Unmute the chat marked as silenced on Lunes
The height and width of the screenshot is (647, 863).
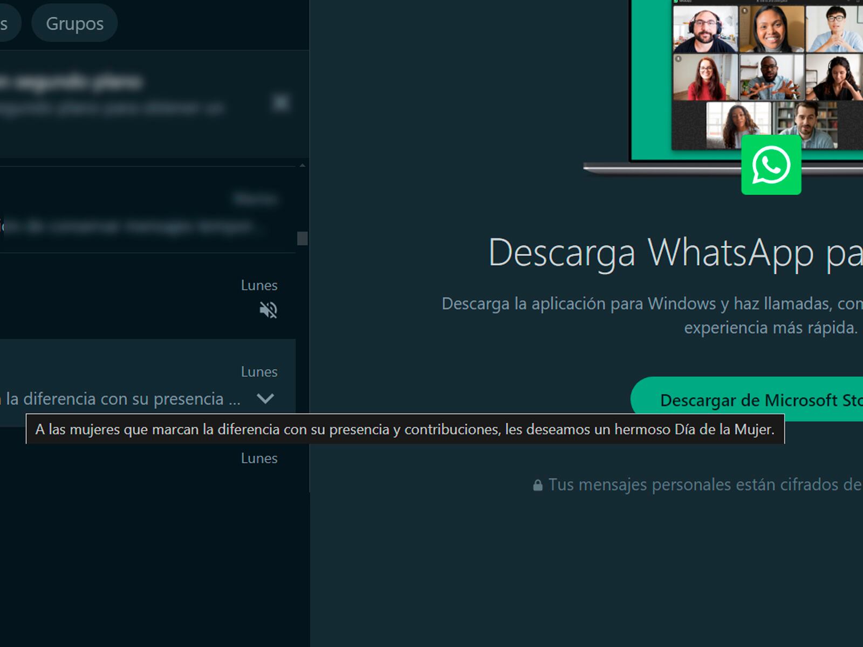[268, 309]
